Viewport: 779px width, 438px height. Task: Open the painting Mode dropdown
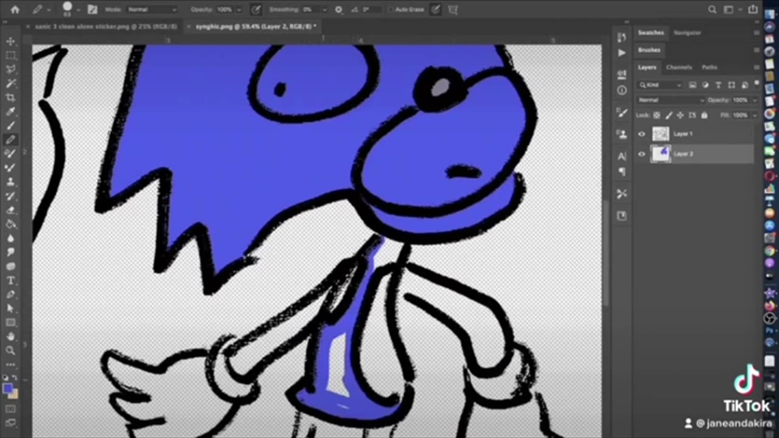(152, 10)
